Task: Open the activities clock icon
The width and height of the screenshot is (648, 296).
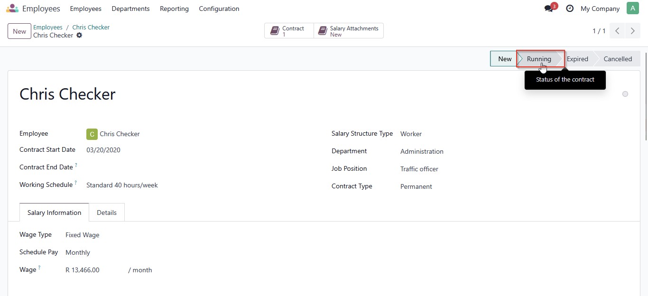Action: pyautogui.click(x=570, y=9)
